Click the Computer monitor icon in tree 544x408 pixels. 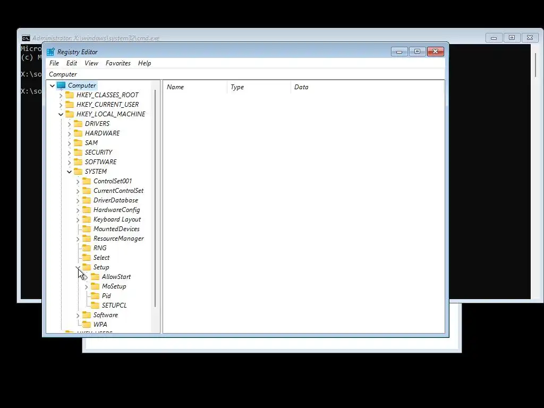tap(61, 86)
